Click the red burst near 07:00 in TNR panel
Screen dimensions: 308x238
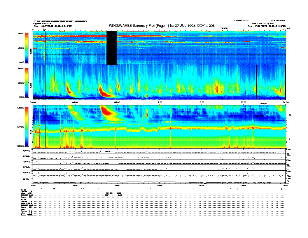coord(107,111)
